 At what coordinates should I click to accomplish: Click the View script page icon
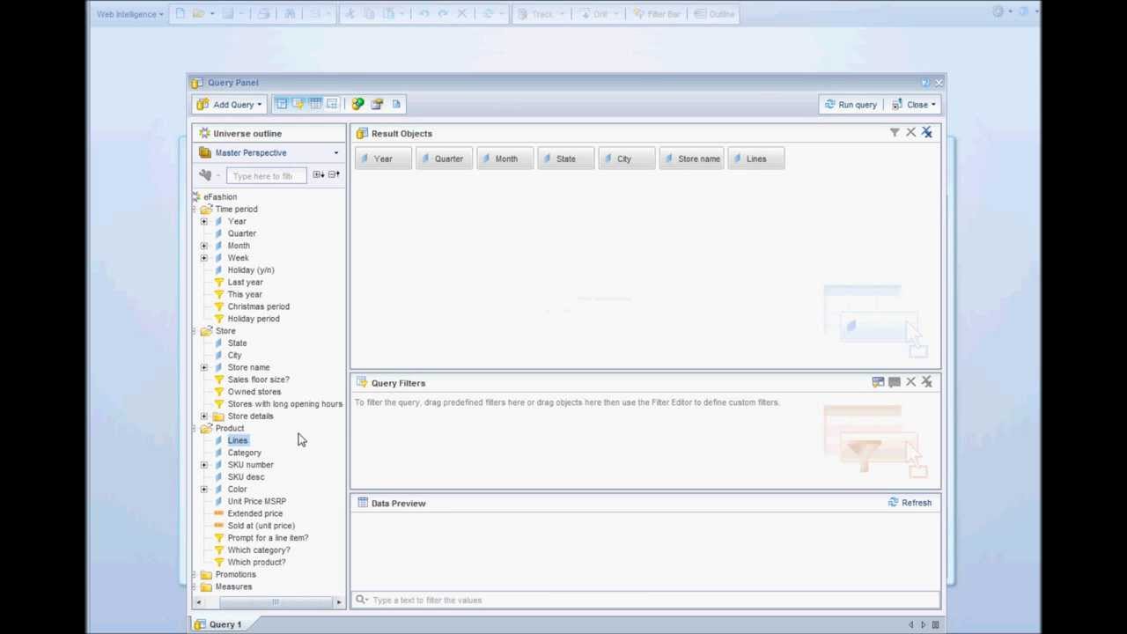(x=396, y=104)
